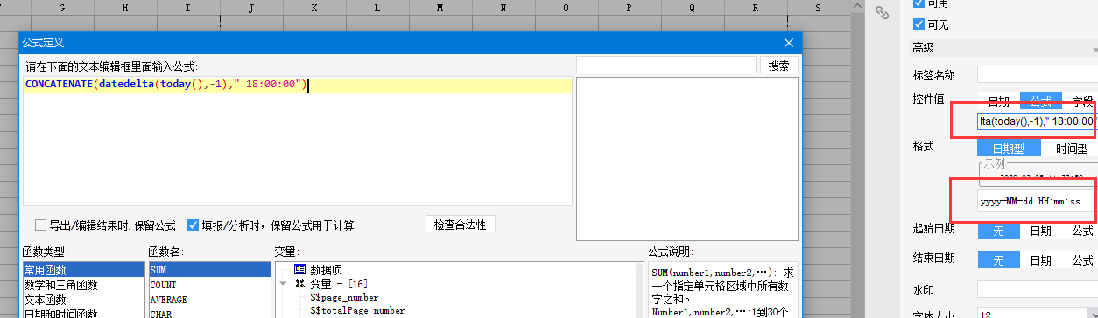The width and height of the screenshot is (1098, 318).
Task: Select the SUM function
Action: (209, 271)
